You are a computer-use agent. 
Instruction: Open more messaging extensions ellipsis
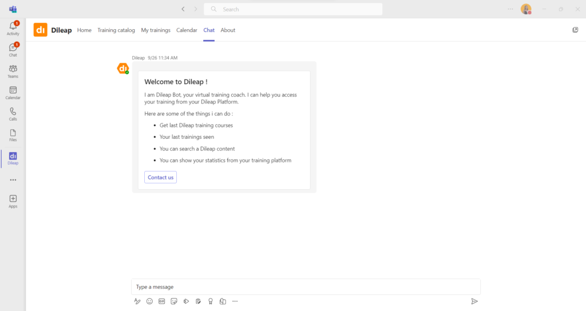point(235,301)
